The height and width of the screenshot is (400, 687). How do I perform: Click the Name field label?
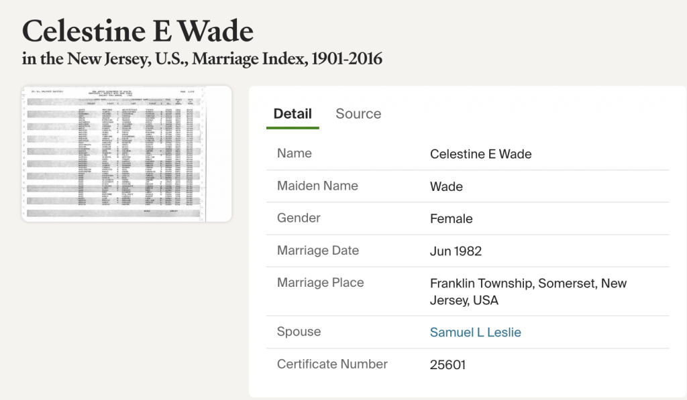(295, 153)
